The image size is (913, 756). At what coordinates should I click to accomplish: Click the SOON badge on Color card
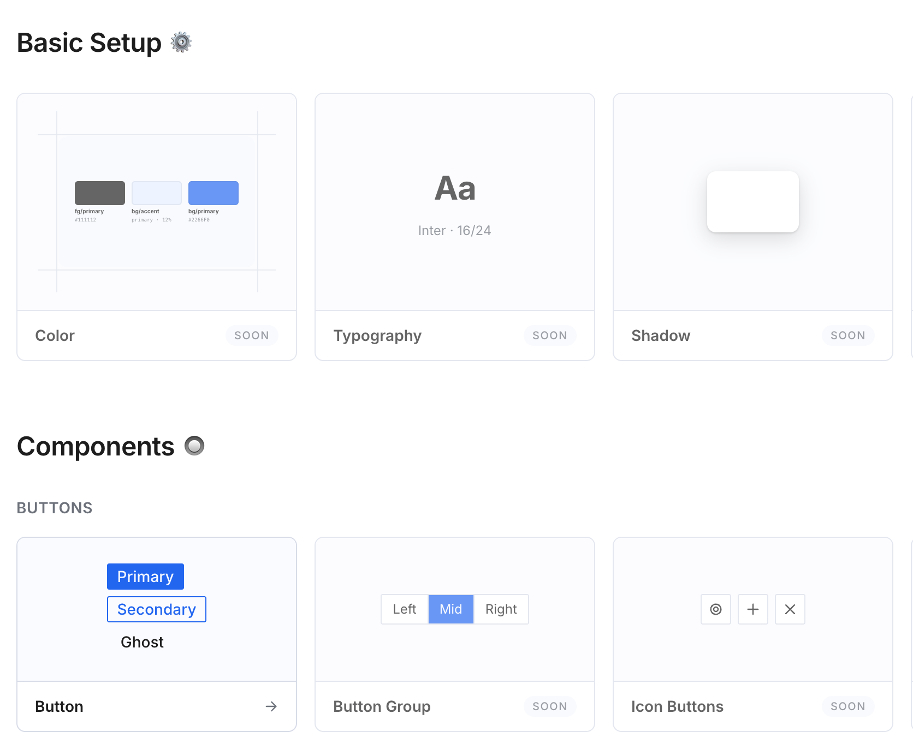pos(252,335)
